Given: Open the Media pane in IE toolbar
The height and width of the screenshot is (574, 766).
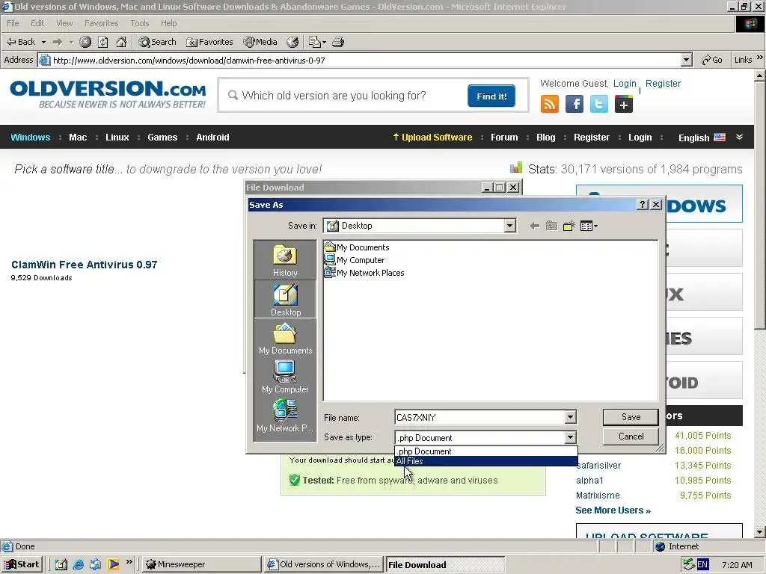Looking at the screenshot, I should [260, 42].
